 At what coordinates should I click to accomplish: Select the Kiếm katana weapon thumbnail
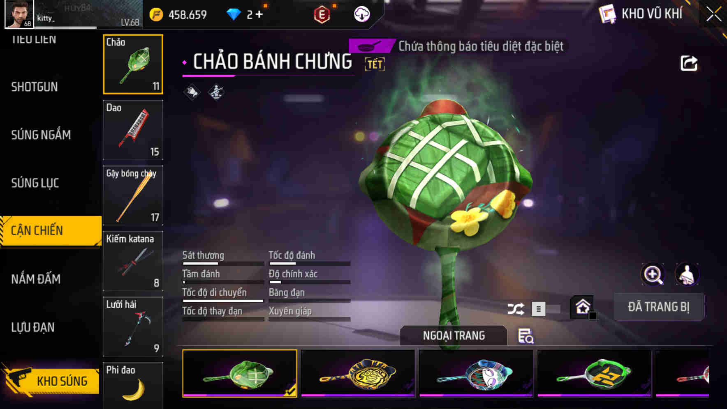133,261
